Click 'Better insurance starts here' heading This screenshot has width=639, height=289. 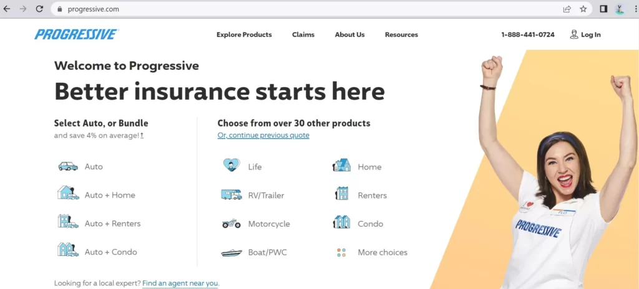(x=219, y=91)
